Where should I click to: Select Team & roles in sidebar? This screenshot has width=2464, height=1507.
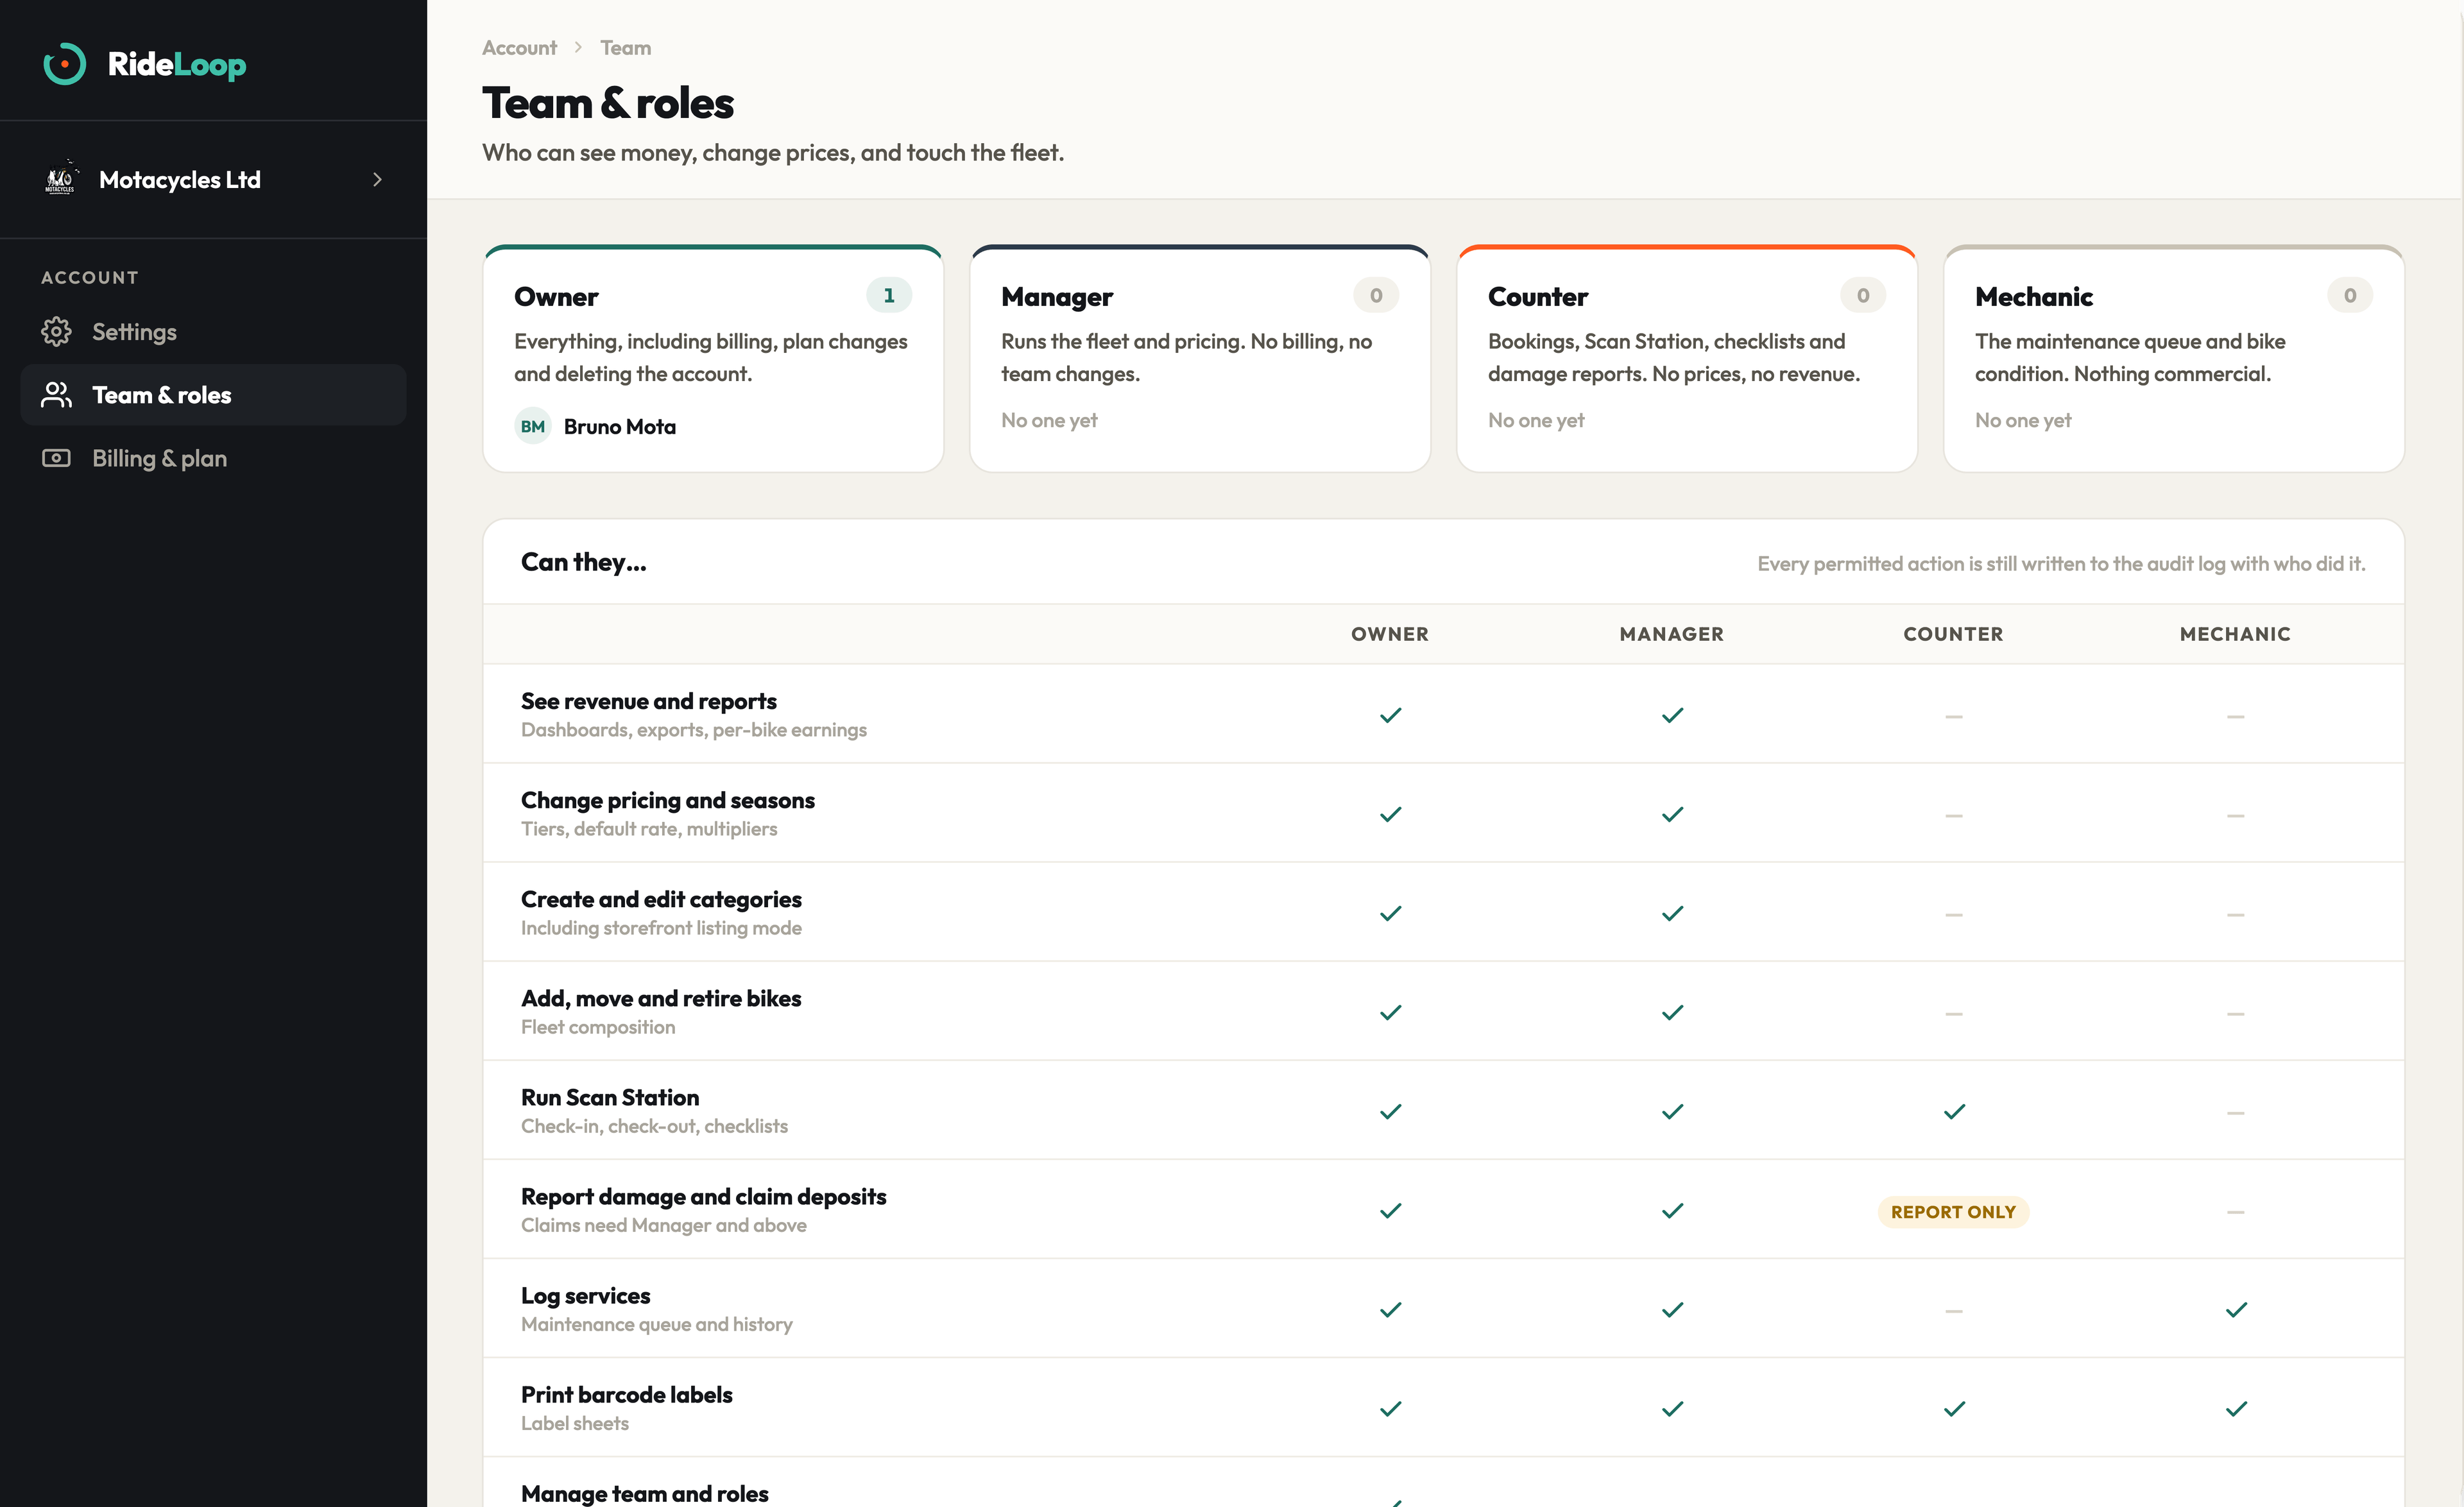click(213, 395)
